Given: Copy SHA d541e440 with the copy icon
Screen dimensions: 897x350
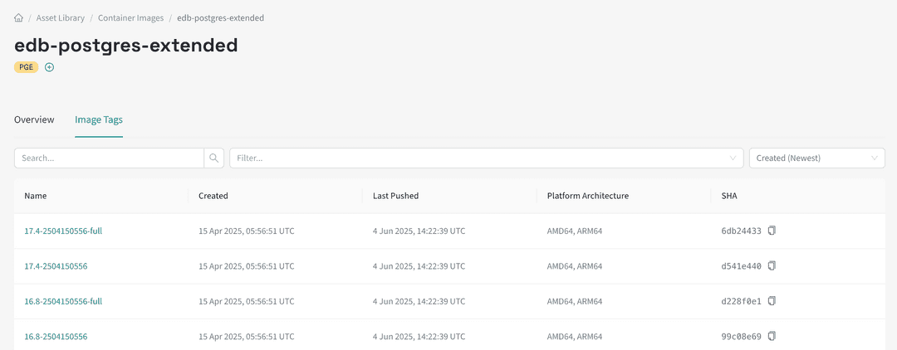Looking at the screenshot, I should tap(772, 265).
